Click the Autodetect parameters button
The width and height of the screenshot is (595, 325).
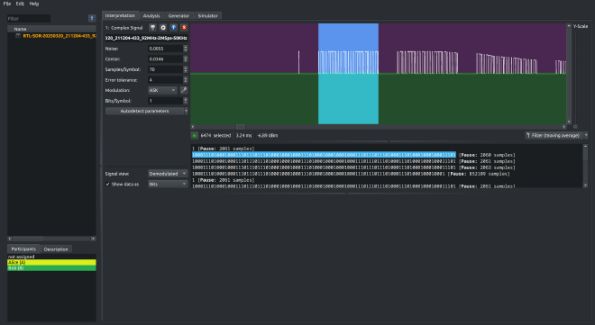[x=144, y=111]
